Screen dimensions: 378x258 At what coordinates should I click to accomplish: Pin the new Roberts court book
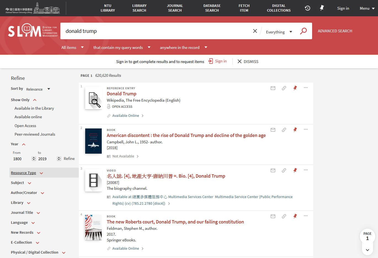pos(295,216)
